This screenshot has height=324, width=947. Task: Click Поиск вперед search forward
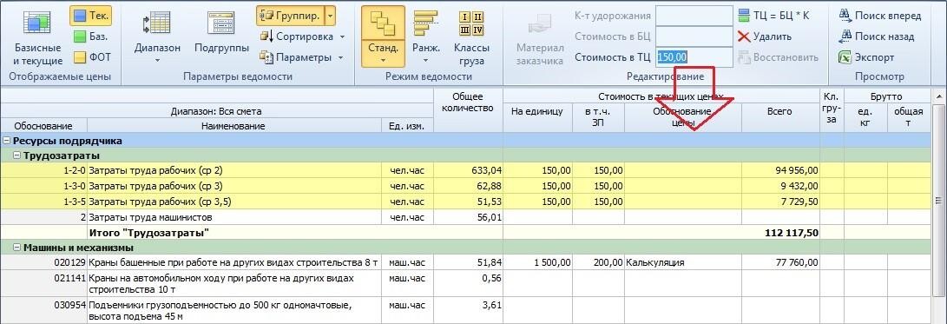click(879, 16)
